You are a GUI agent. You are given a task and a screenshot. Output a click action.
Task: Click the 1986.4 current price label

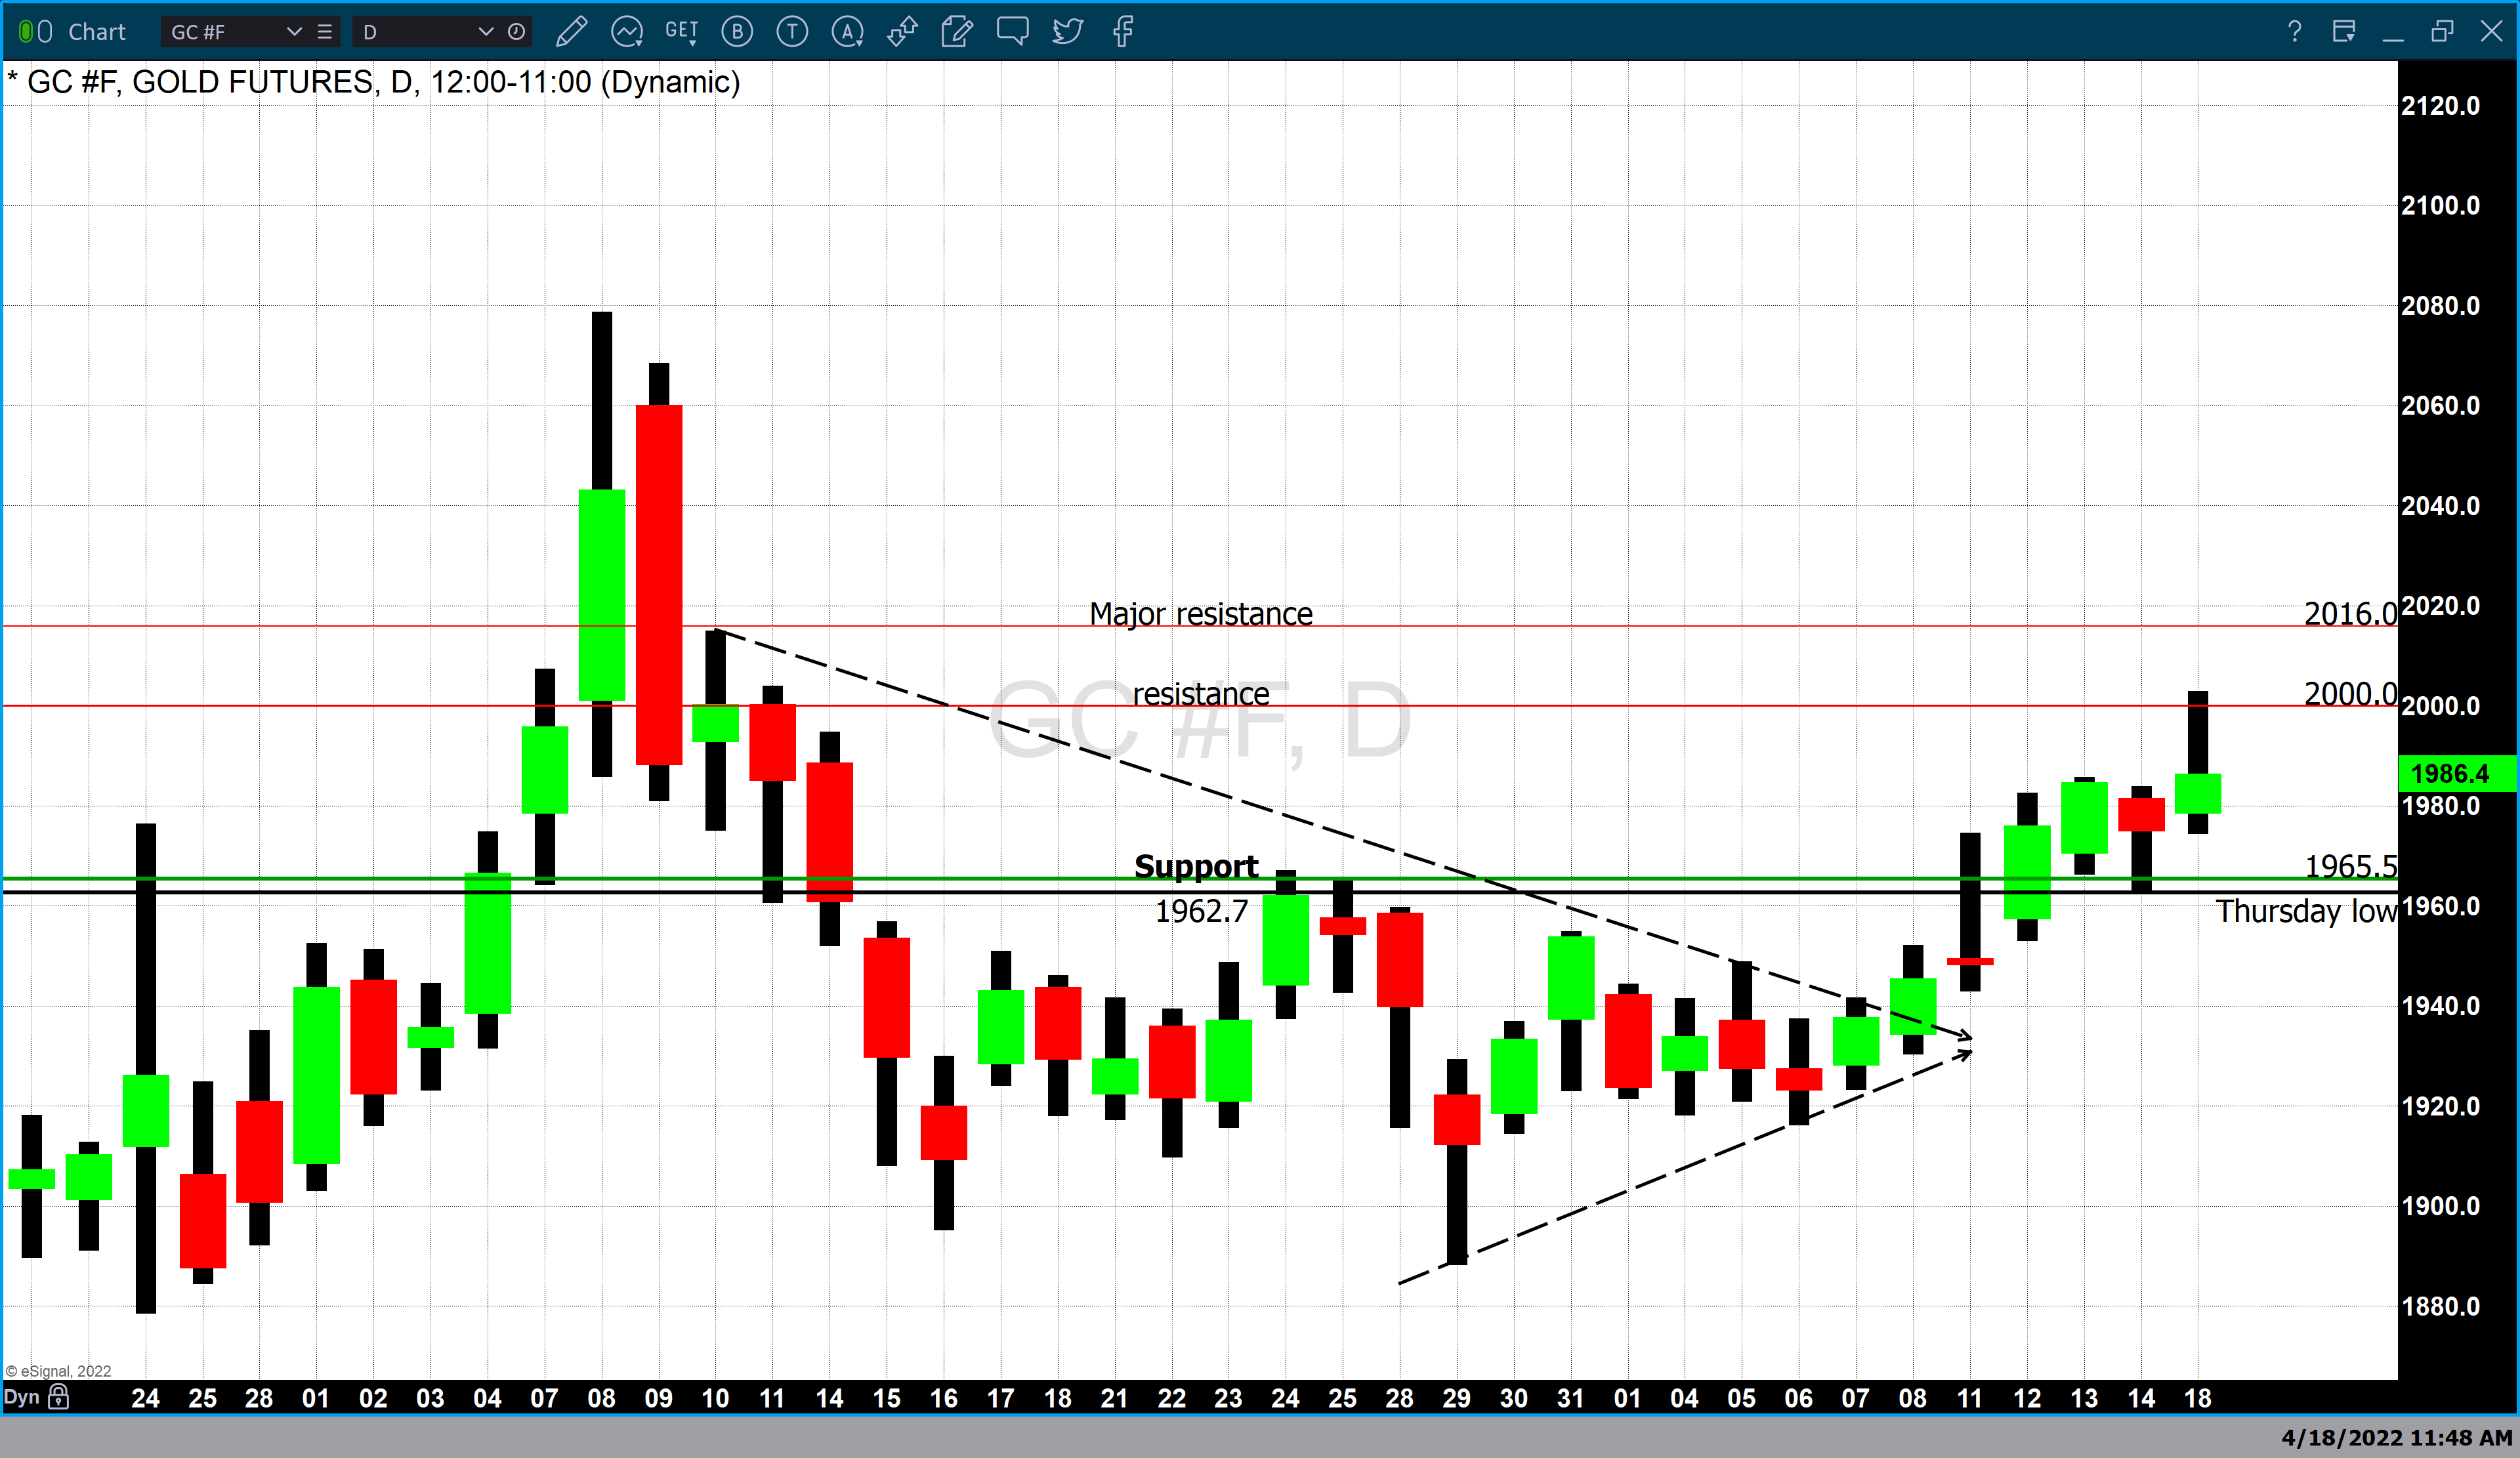coord(2455,773)
